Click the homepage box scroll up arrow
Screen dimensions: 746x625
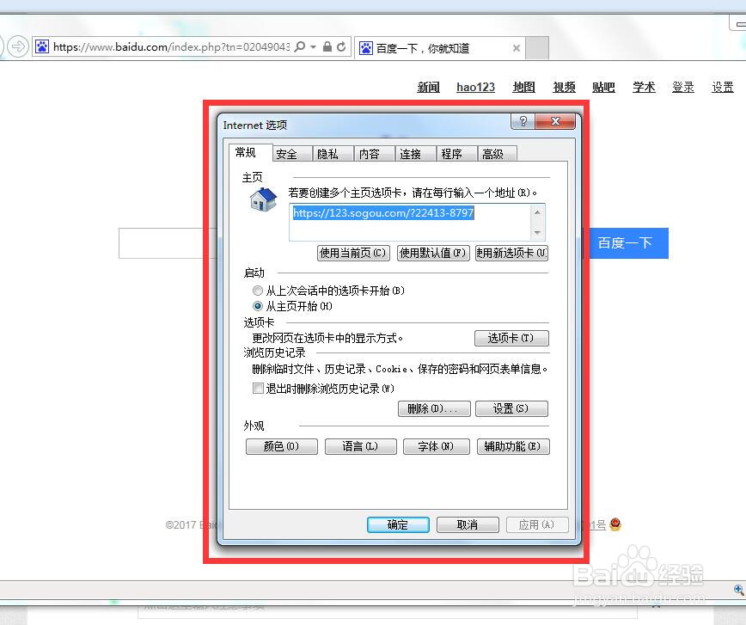pos(538,212)
